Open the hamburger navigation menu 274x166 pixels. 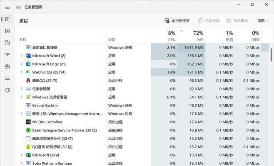(x=7, y=7)
